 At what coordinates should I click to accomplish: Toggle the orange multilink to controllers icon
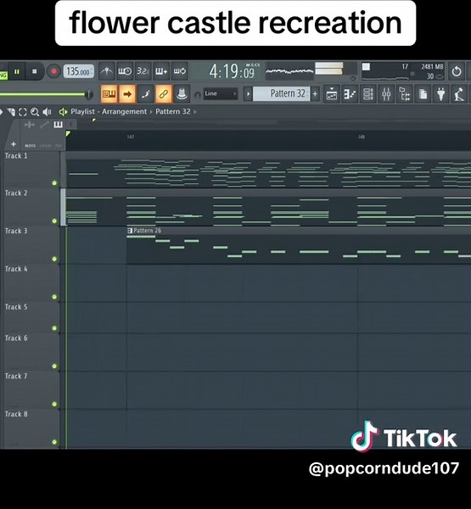[164, 94]
